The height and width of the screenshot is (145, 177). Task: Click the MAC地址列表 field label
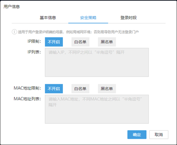coord(27,99)
